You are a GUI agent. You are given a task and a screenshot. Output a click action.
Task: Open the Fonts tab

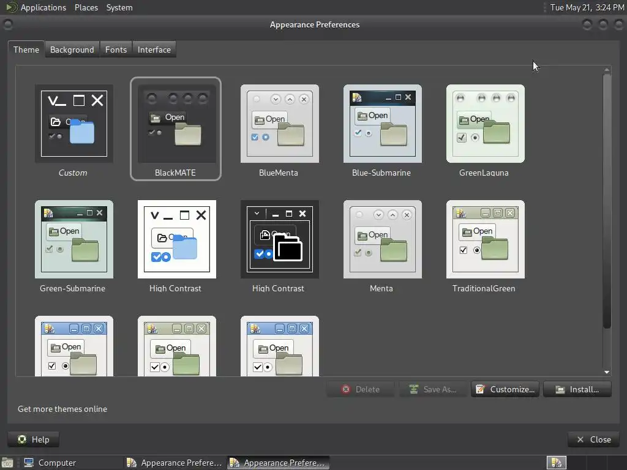(116, 50)
